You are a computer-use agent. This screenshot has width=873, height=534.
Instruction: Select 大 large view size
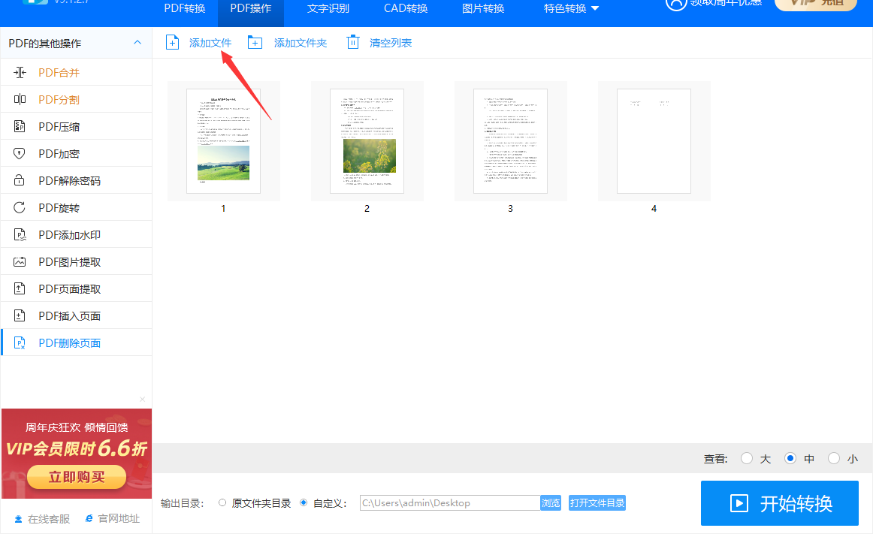(x=747, y=458)
